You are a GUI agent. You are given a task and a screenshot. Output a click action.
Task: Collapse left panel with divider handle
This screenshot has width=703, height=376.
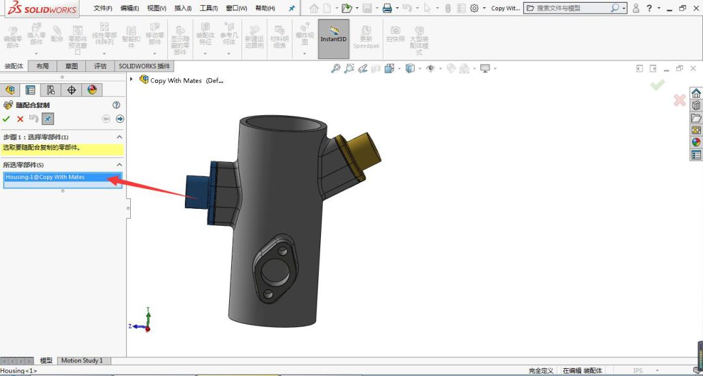(x=128, y=209)
